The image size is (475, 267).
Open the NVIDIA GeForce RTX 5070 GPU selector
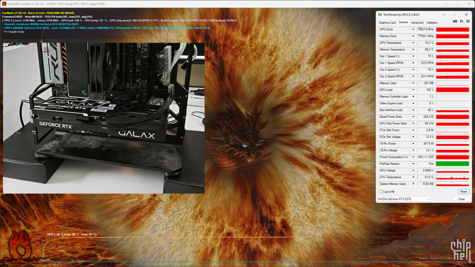[x=404, y=199]
